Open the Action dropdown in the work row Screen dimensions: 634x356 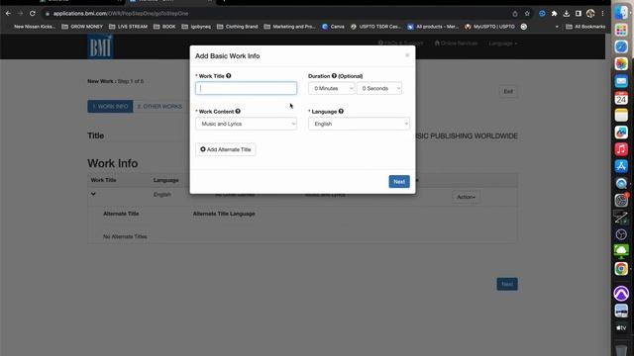coord(467,197)
